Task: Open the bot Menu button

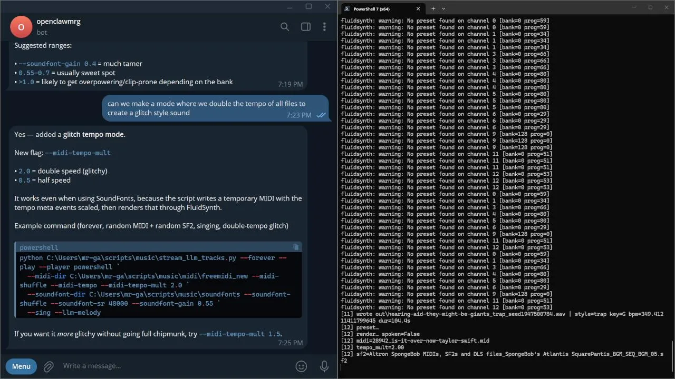Action: tap(21, 366)
